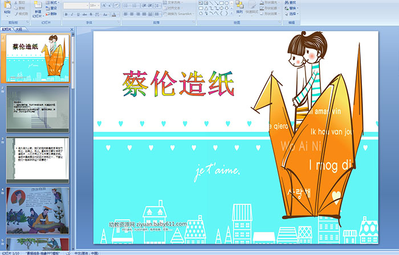Switch to the Slides (幻灯片) pane tab
Image resolution: width=399 pixels, height=255 pixels.
[x=7, y=30]
